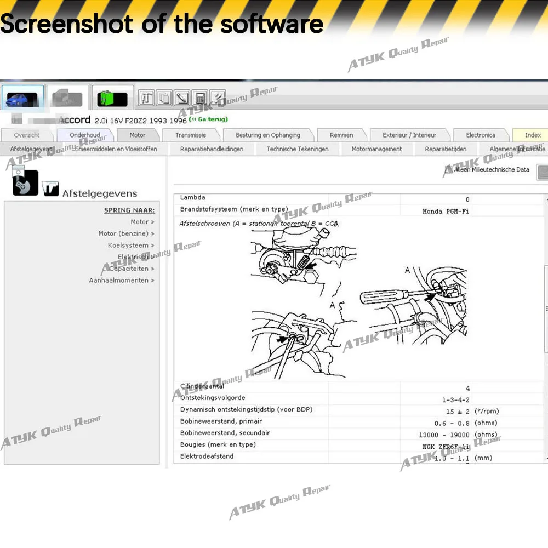Open the Reparatiehandleidingen sub-tab
Screen dimensions: 548x548
coord(212,149)
